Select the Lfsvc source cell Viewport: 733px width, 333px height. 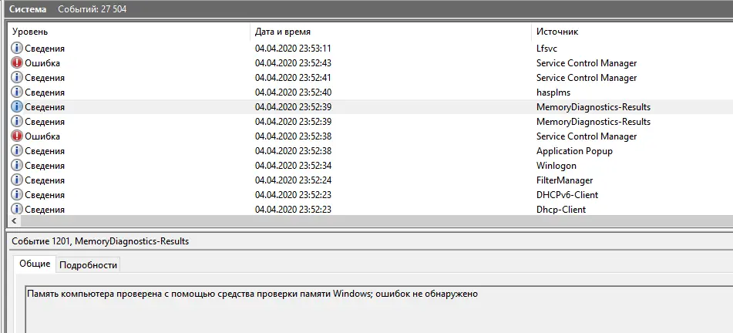point(546,49)
